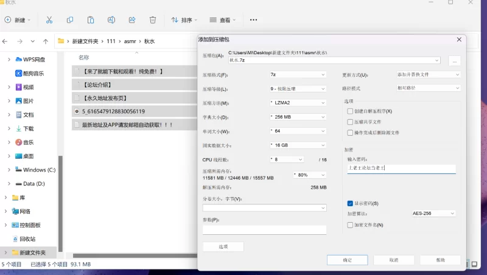Open 回收站 in the sidebar
487x275 pixels.
24,239
